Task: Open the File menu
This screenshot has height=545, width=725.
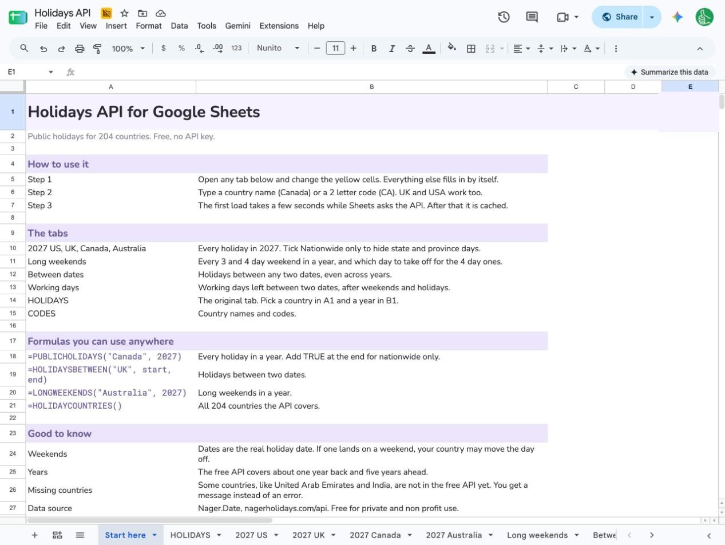Action: point(41,26)
